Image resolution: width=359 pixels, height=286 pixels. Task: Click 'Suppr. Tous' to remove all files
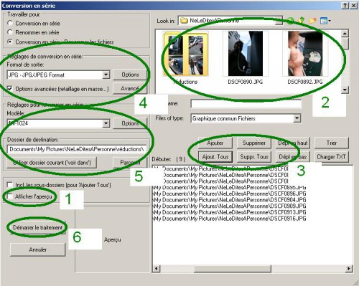click(x=254, y=157)
